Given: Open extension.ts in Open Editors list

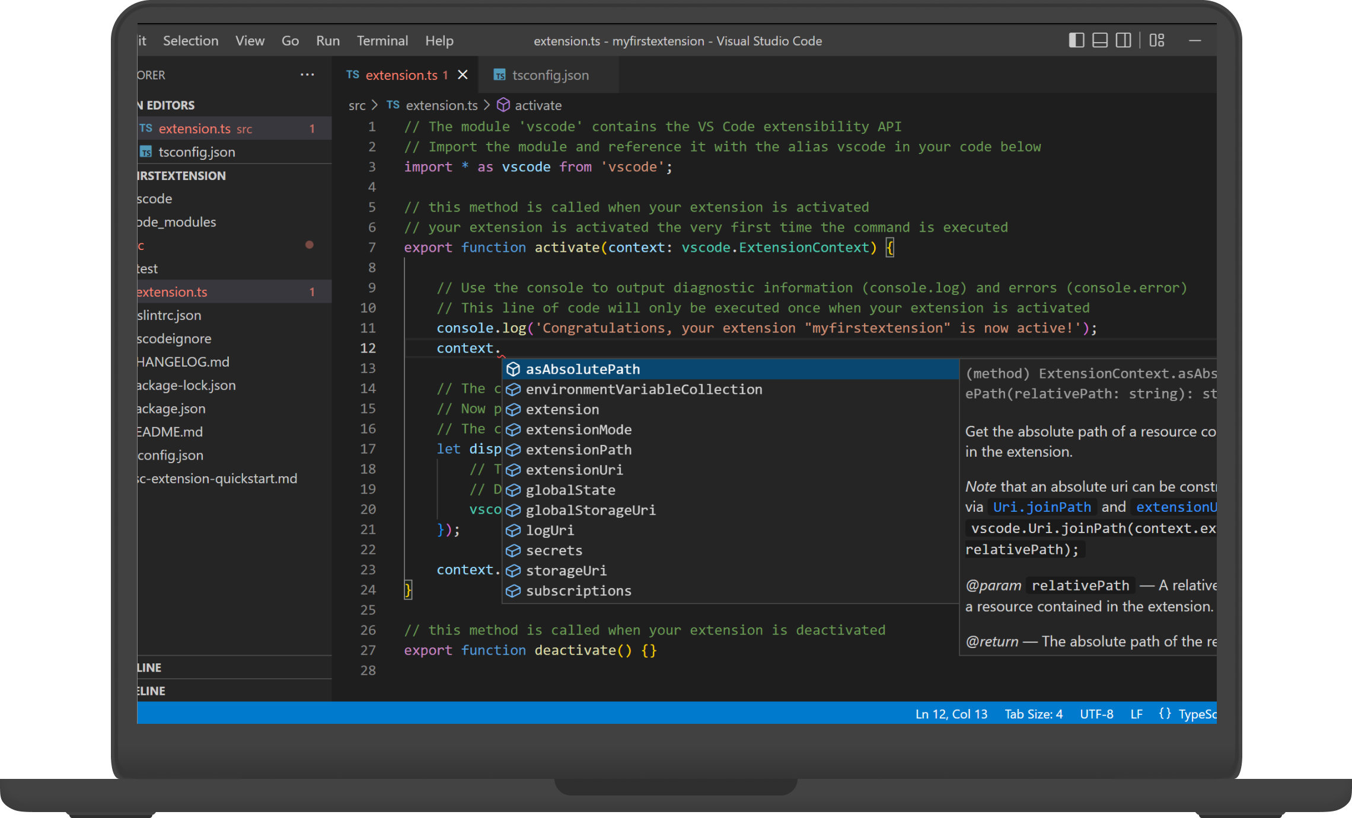Looking at the screenshot, I should point(234,129).
